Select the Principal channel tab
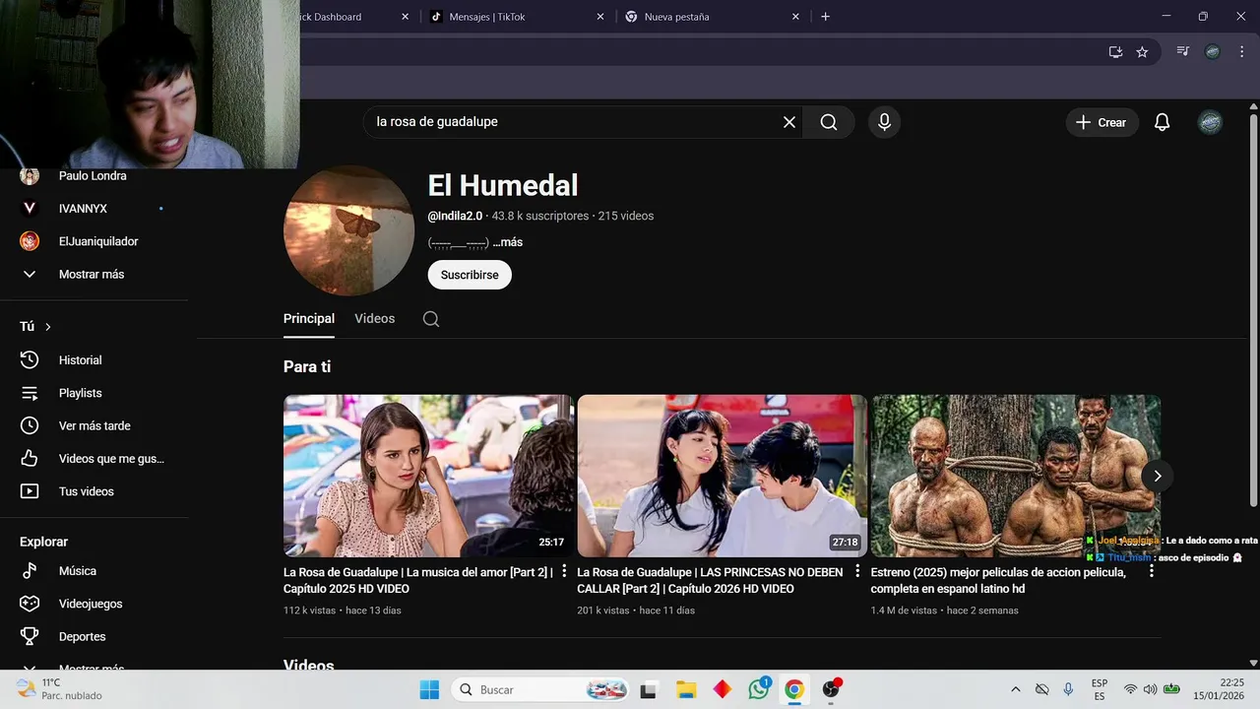Viewport: 1260px width, 709px height. pyautogui.click(x=309, y=319)
